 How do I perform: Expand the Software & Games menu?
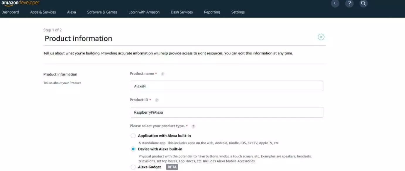pyautogui.click(x=102, y=12)
